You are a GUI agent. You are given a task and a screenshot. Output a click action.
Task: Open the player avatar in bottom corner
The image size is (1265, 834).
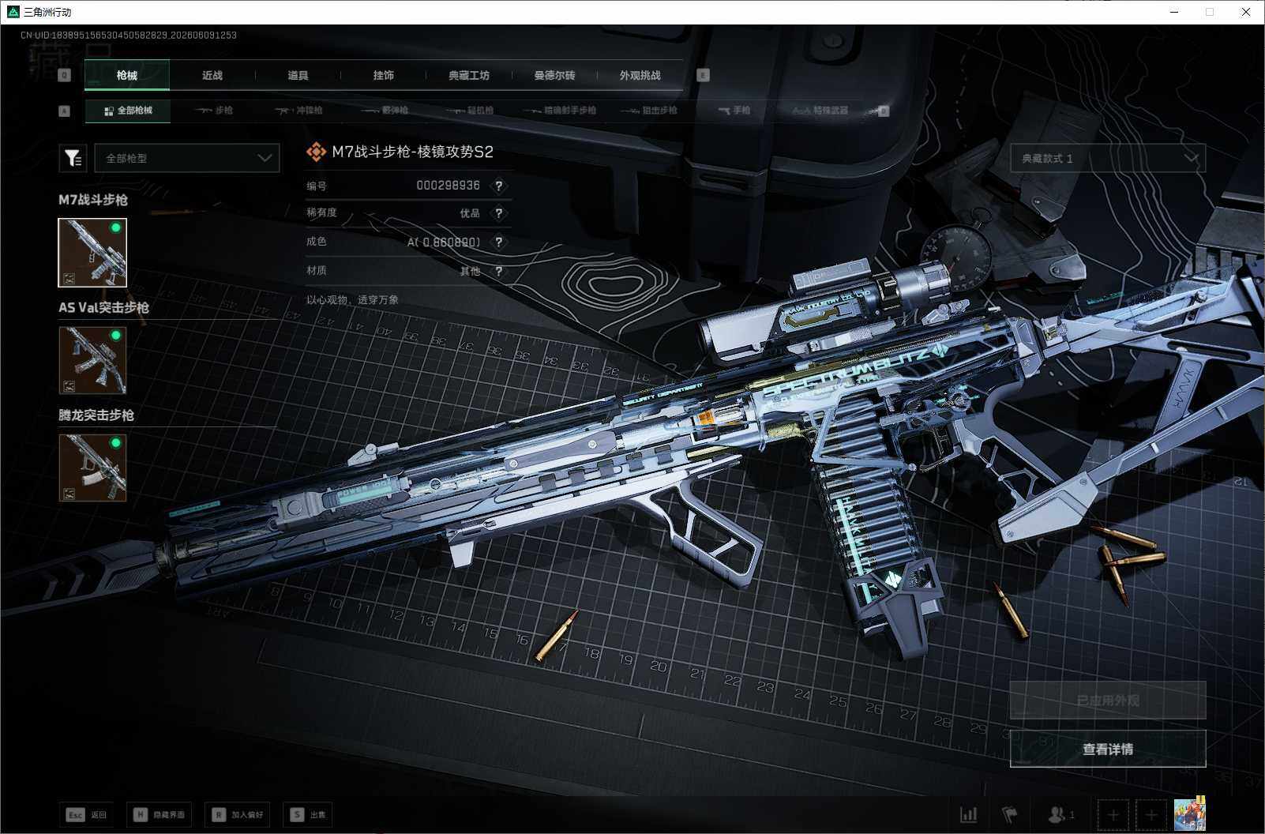[x=1190, y=814]
